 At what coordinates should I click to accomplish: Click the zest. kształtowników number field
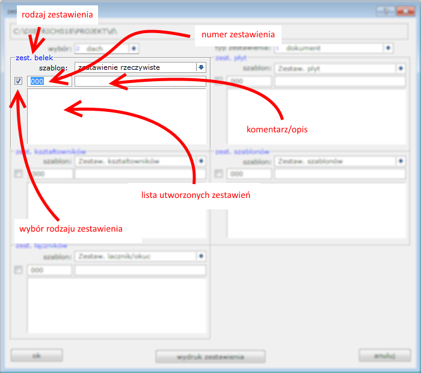pos(49,174)
